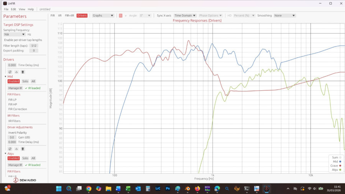The width and height of the screenshot is (345, 194).
Task: Open the Smoothing dropdown
Action: click(284, 16)
